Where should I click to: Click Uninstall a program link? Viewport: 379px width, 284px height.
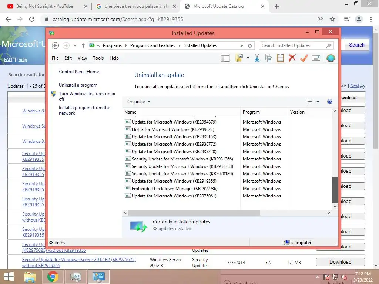click(x=78, y=85)
